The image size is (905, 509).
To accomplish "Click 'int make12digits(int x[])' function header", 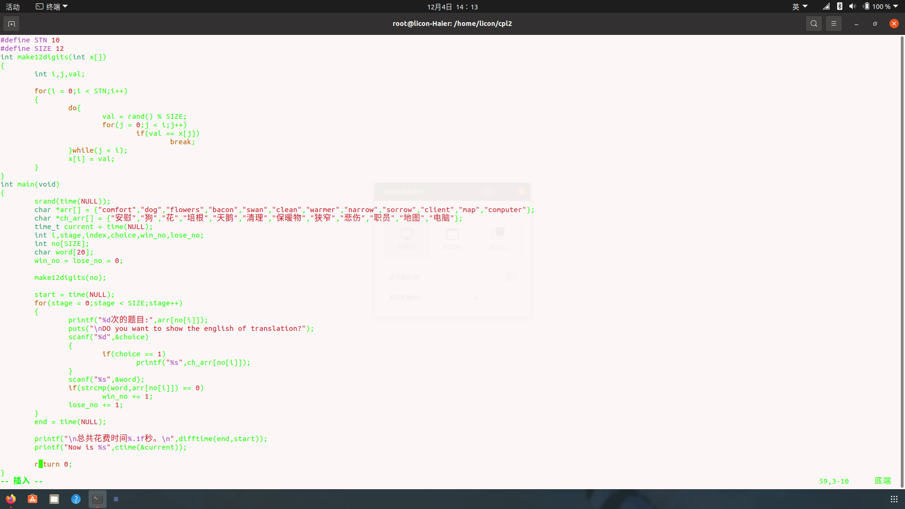I will pos(53,57).
